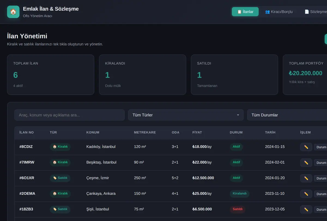Click the pencil icon for #6O1XR
327x221 pixels.
pos(306,178)
